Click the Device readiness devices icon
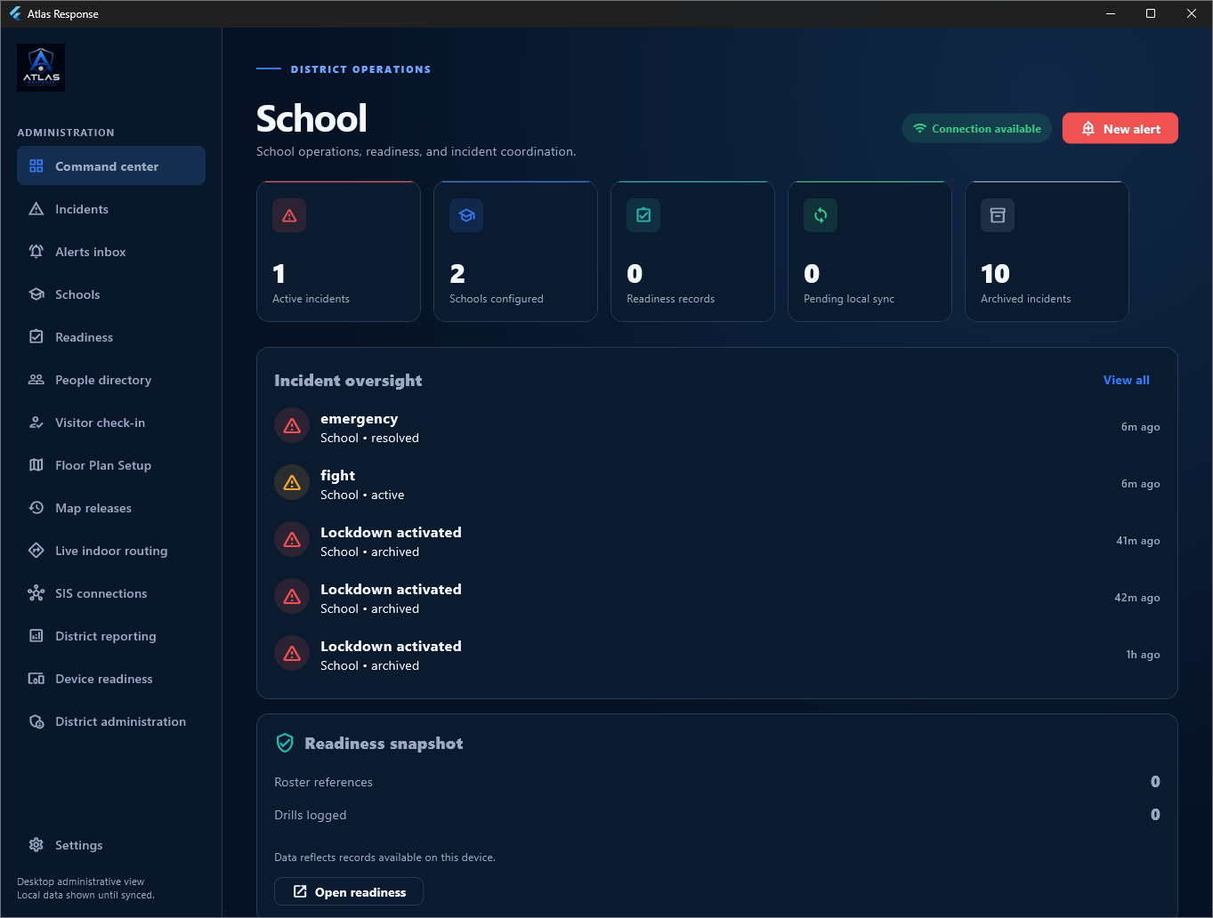This screenshot has width=1213, height=918. tap(36, 679)
